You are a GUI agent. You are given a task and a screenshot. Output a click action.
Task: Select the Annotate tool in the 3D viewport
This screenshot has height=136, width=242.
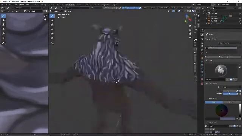click(52, 43)
